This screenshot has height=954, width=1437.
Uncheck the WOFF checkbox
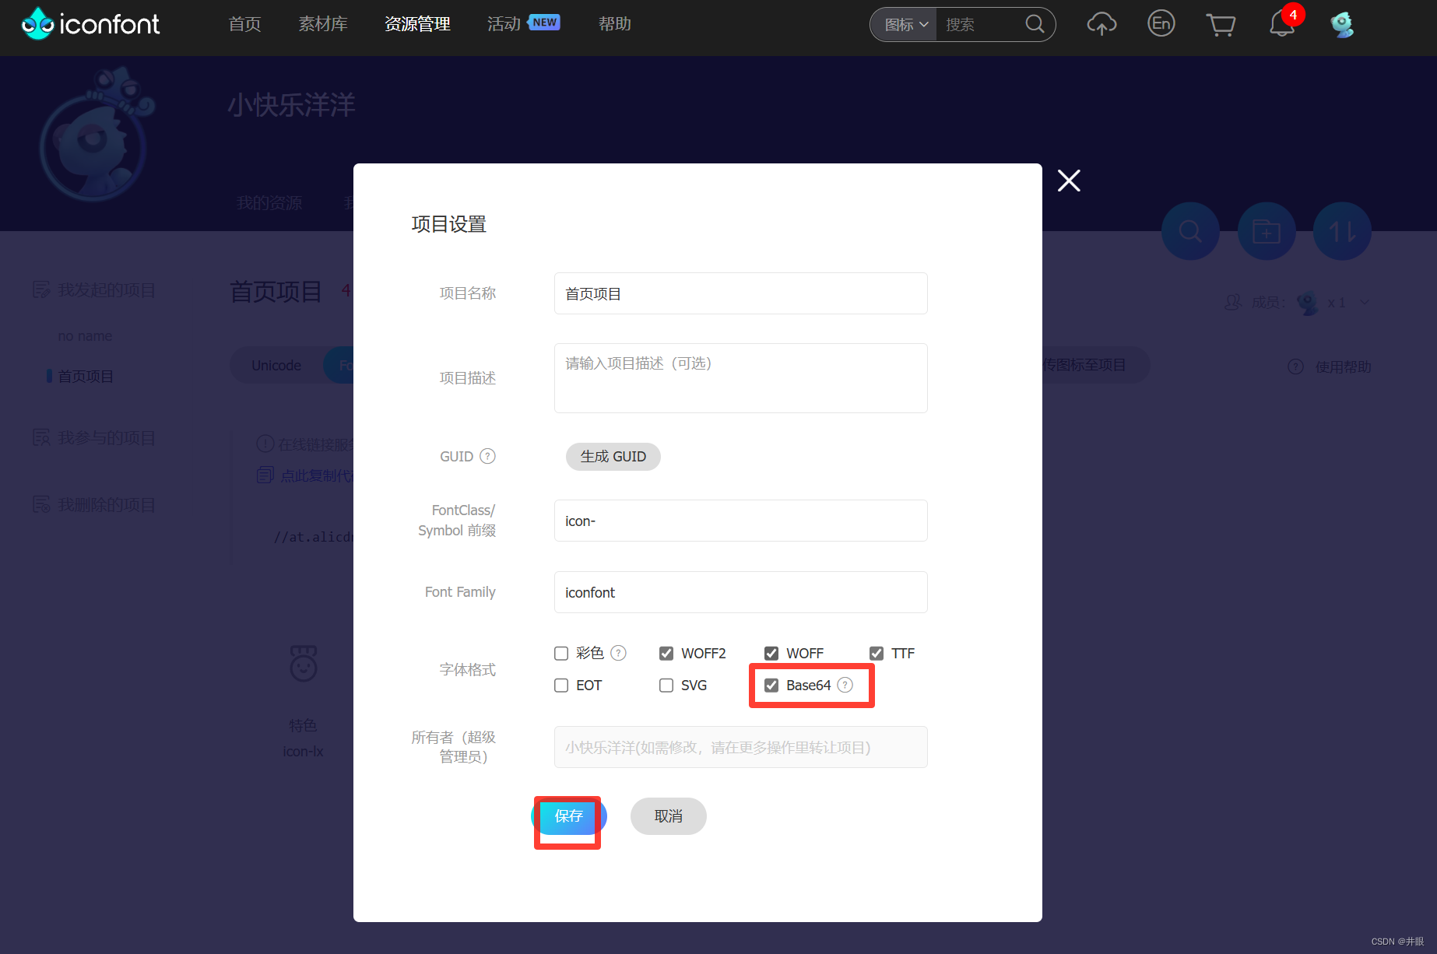point(771,653)
